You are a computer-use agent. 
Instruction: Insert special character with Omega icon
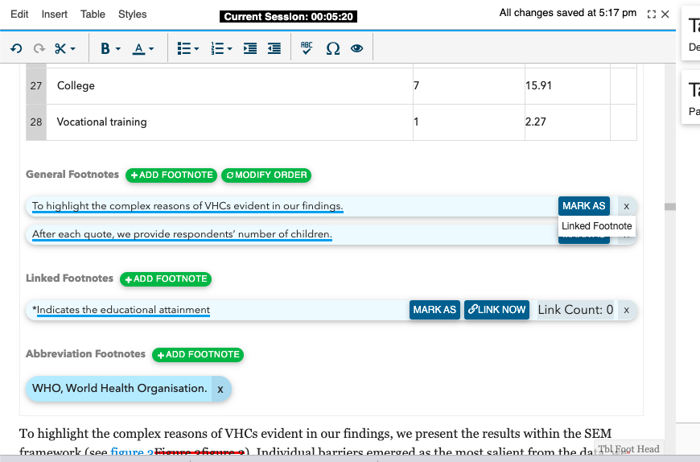coord(332,48)
